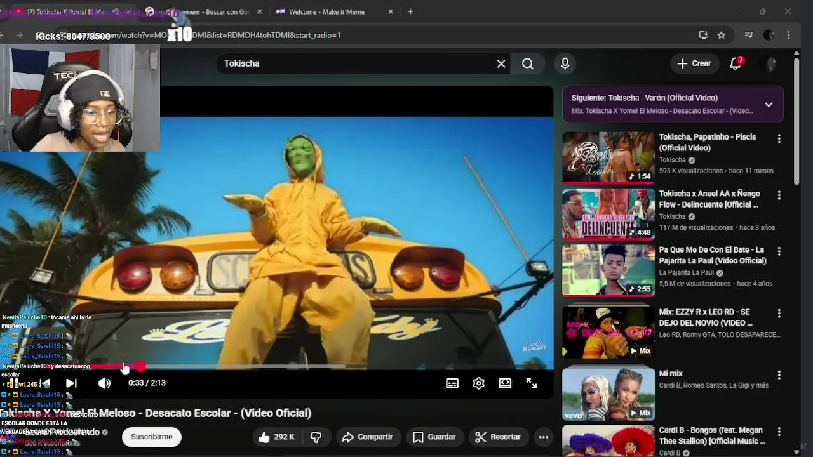This screenshot has height=457, width=813.
Task: Click the video progress bar scrubber
Action: tap(140, 366)
